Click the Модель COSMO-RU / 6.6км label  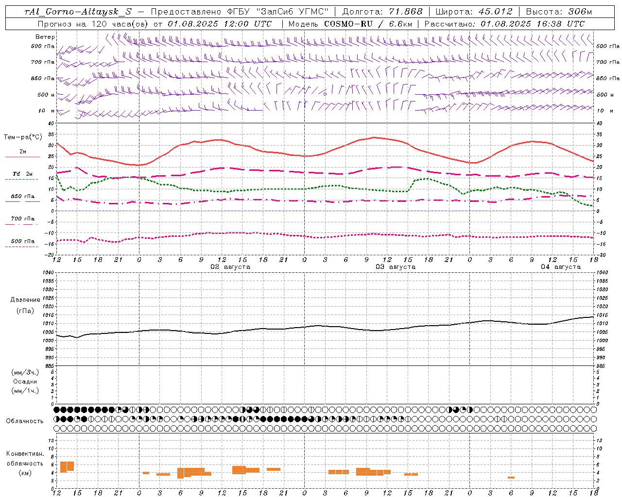click(350, 24)
